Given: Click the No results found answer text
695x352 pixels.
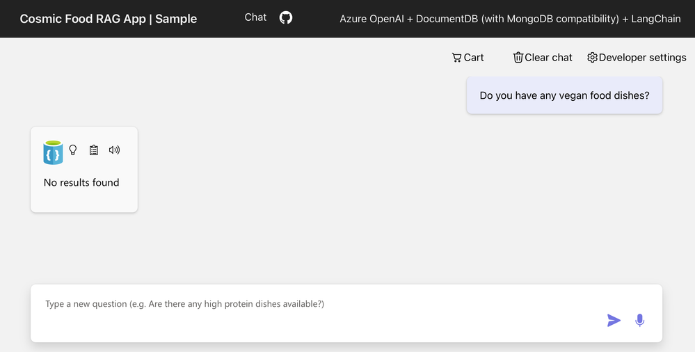Looking at the screenshot, I should [x=81, y=182].
